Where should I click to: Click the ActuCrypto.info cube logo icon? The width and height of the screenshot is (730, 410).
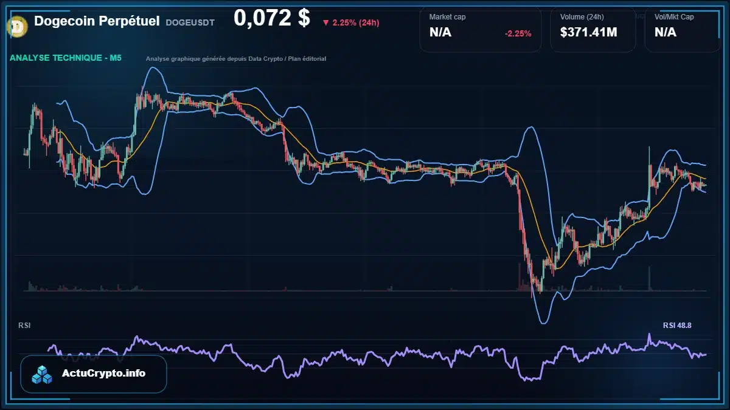click(x=43, y=374)
